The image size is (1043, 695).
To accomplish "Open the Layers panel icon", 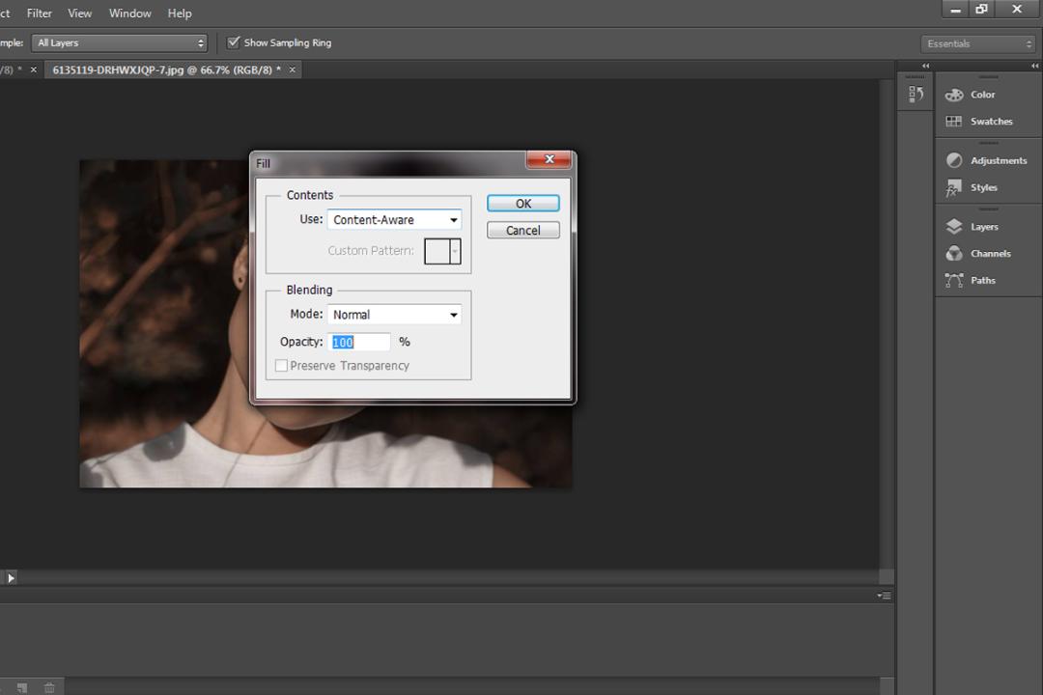I will click(954, 227).
